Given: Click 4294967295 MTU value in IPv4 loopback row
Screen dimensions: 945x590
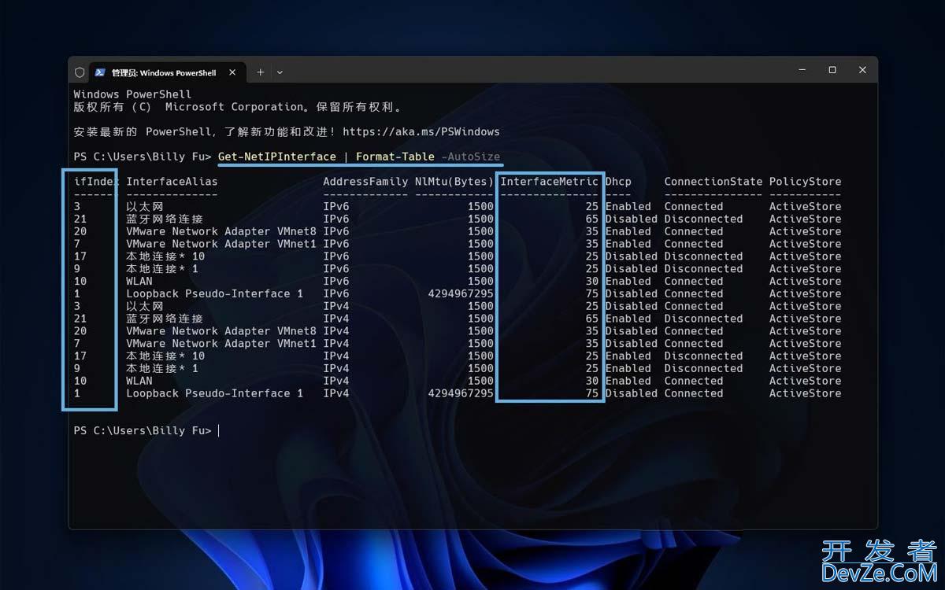Looking at the screenshot, I should 461,393.
